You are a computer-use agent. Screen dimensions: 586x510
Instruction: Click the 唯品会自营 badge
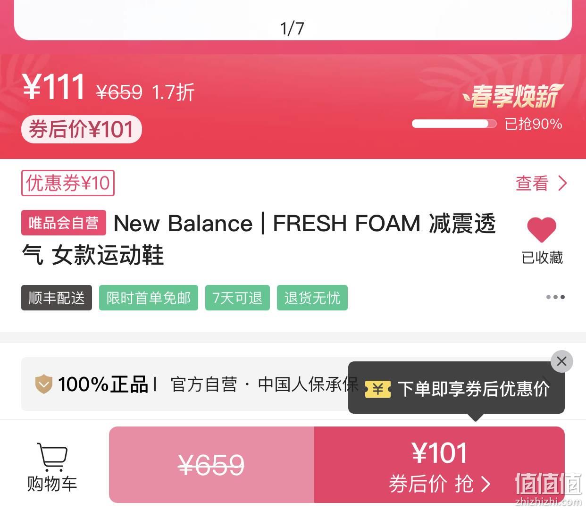click(x=64, y=223)
